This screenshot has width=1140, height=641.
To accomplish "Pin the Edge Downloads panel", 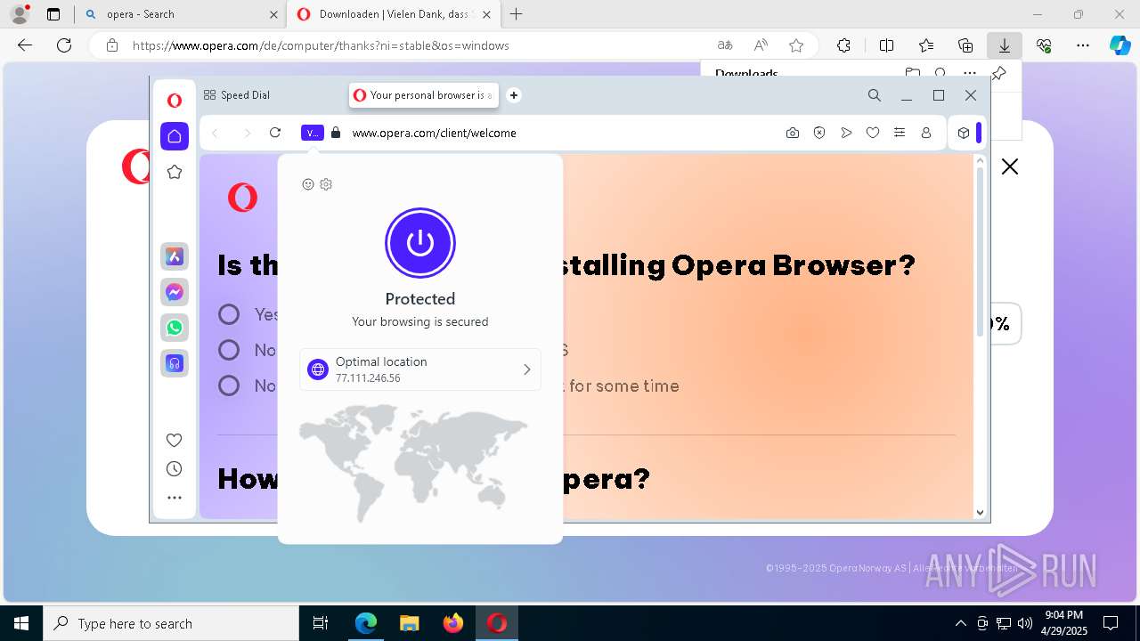I will point(999,73).
